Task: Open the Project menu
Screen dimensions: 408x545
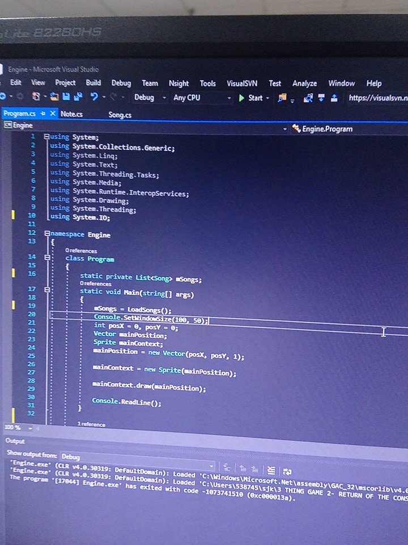Action: pyautogui.click(x=65, y=83)
